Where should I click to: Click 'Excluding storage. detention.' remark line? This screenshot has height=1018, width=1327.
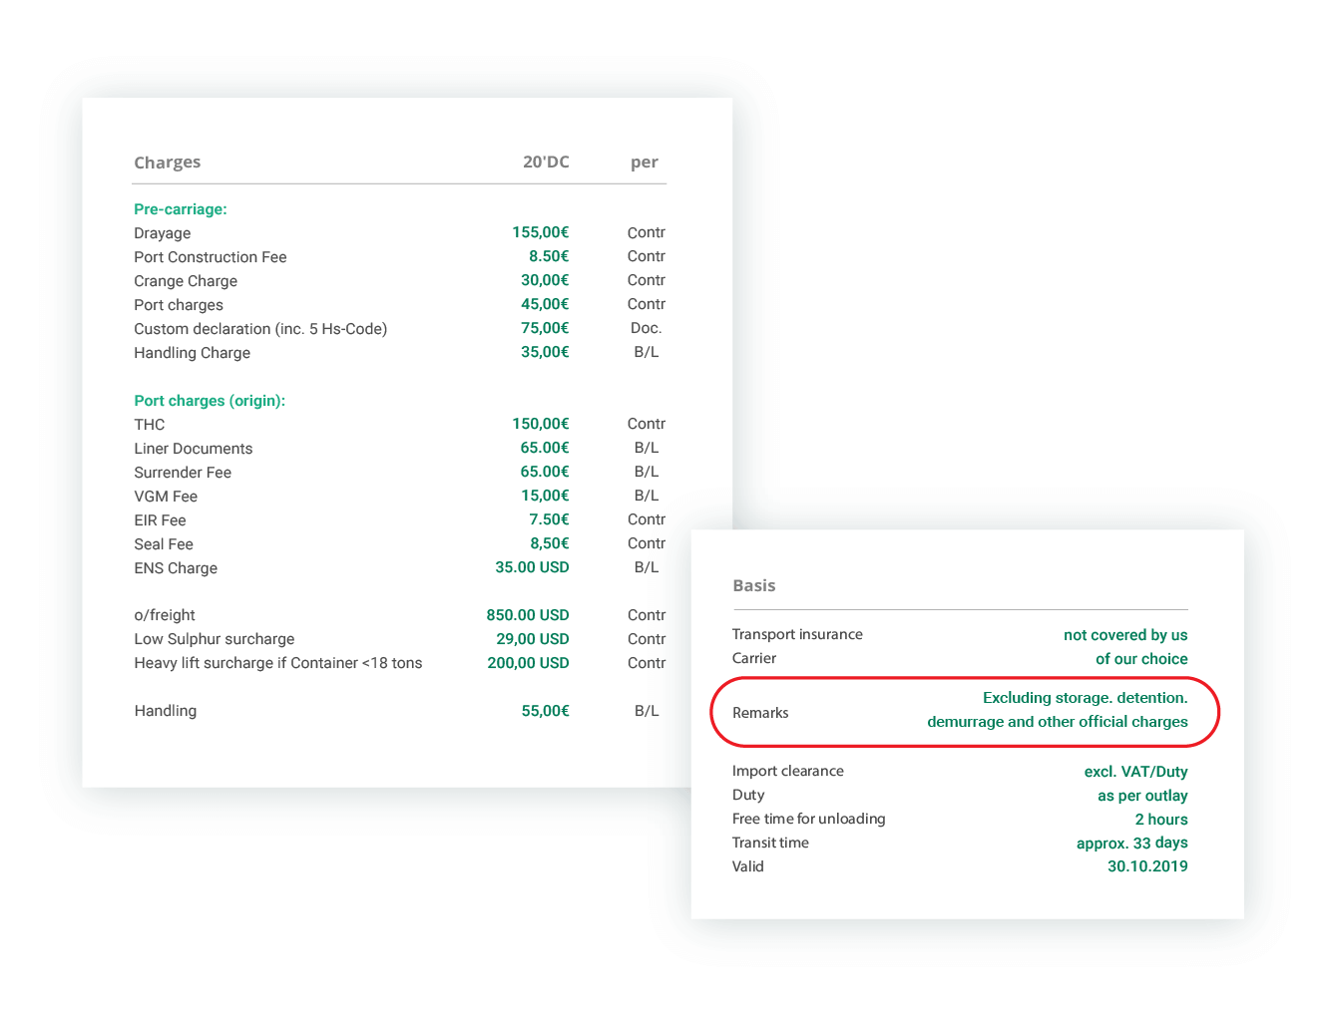pos(1086,698)
